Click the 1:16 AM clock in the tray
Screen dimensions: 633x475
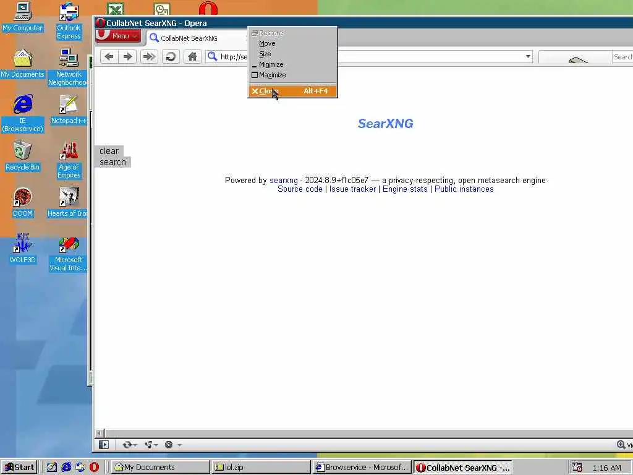[x=606, y=468]
